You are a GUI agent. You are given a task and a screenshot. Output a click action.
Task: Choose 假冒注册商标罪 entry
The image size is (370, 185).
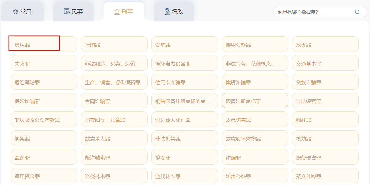tap(255, 100)
